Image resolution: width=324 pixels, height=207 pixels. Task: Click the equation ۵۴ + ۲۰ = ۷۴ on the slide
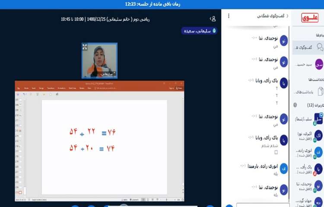pos(92,148)
